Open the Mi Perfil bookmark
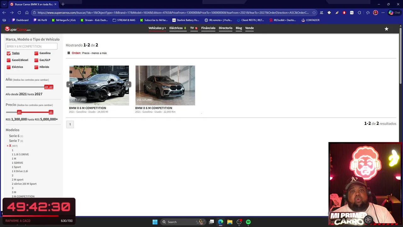Image resolution: width=403 pixels, height=227 pixels. 40,20
